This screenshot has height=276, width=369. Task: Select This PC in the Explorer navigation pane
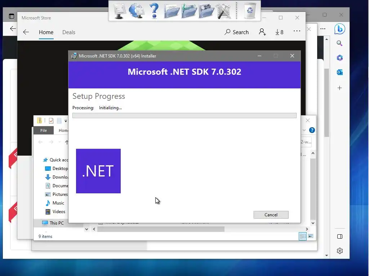[53, 223]
